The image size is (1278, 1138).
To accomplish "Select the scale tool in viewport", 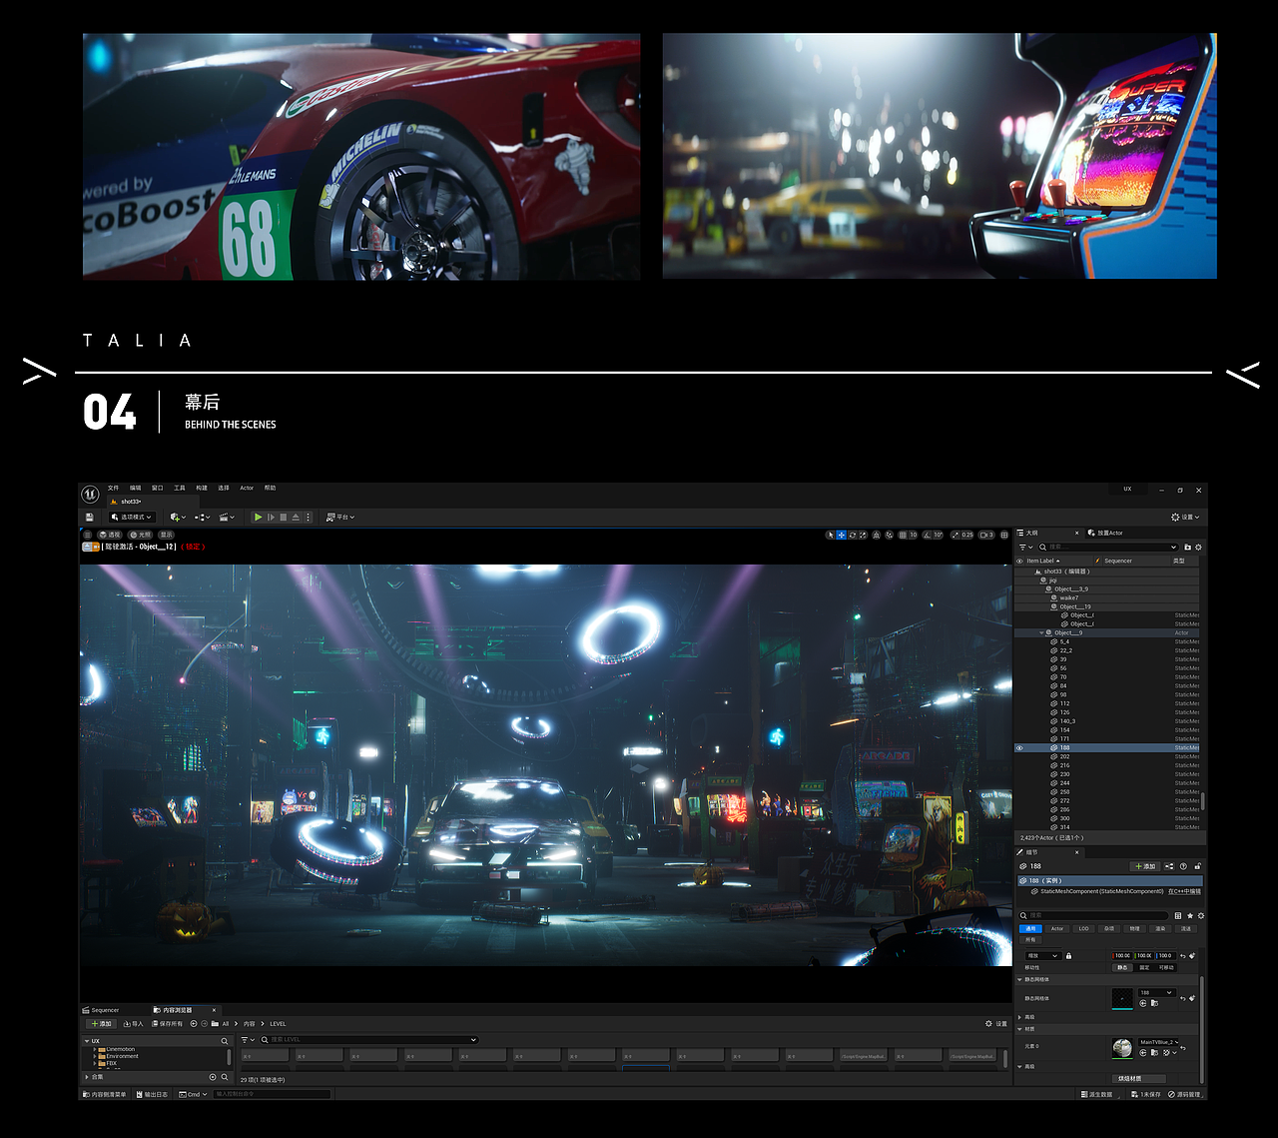I will (864, 535).
